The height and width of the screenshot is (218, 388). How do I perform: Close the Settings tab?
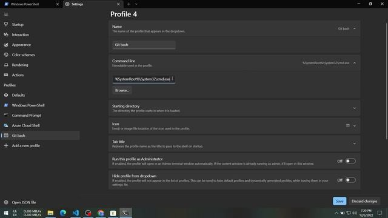click(x=118, y=4)
